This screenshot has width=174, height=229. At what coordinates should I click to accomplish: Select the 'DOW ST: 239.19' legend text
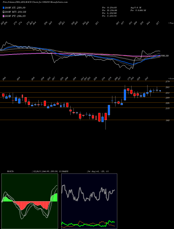[15, 8]
